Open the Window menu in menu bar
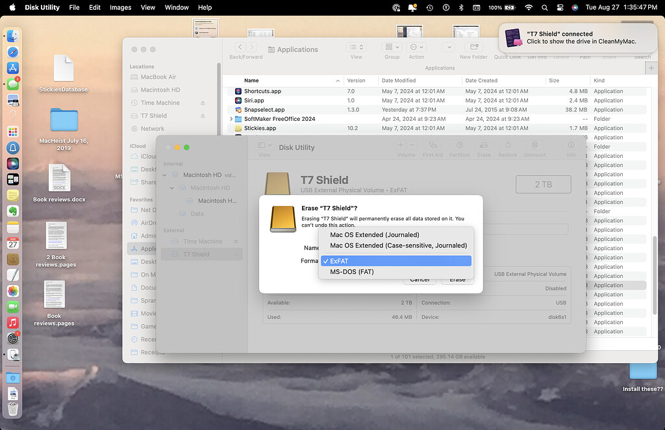Screen dimensions: 665x430 click(177, 8)
